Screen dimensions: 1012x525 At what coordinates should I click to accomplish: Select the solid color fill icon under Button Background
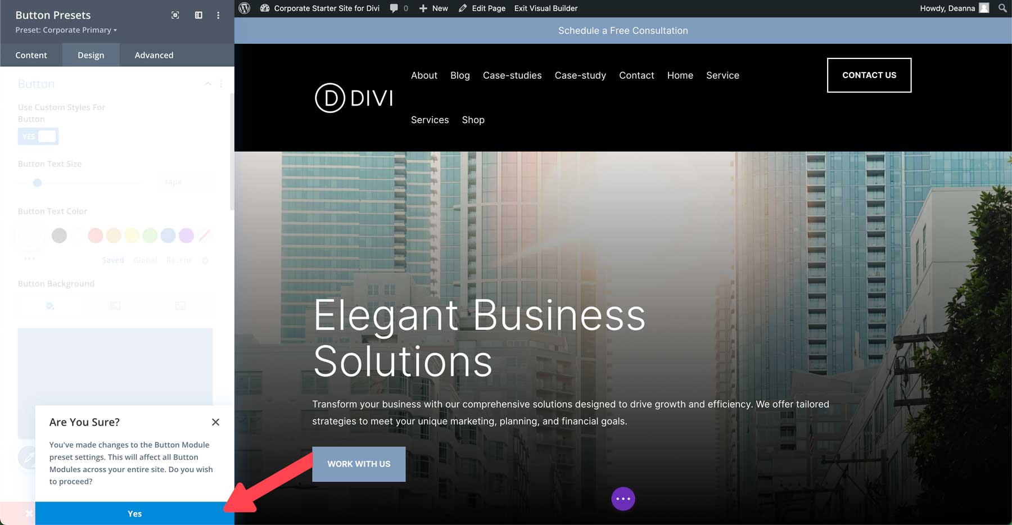pyautogui.click(x=50, y=306)
